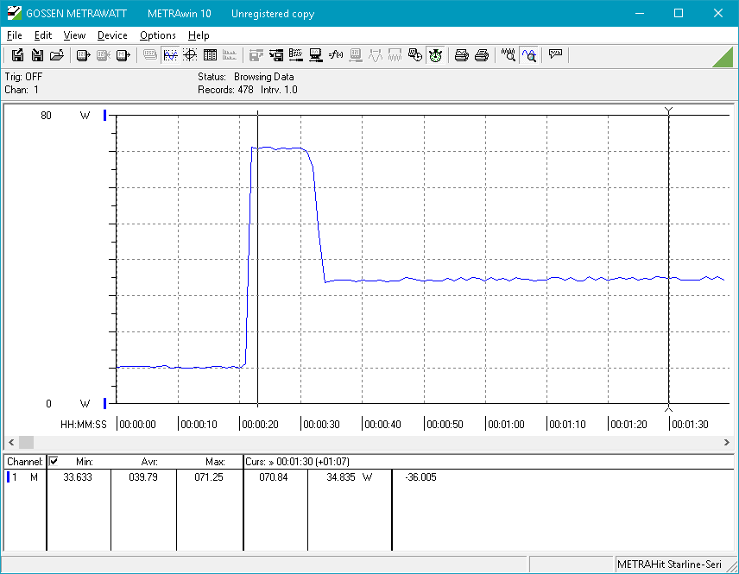This screenshot has width=739, height=574.
Task: Click the blue lower Y-axis marker at 0 W
Action: [x=104, y=403]
